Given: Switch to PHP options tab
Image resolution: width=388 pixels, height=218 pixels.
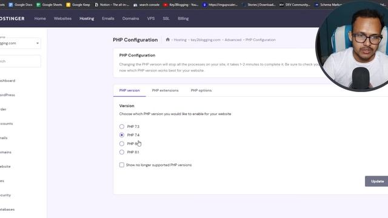Looking at the screenshot, I should pyautogui.click(x=201, y=90).
